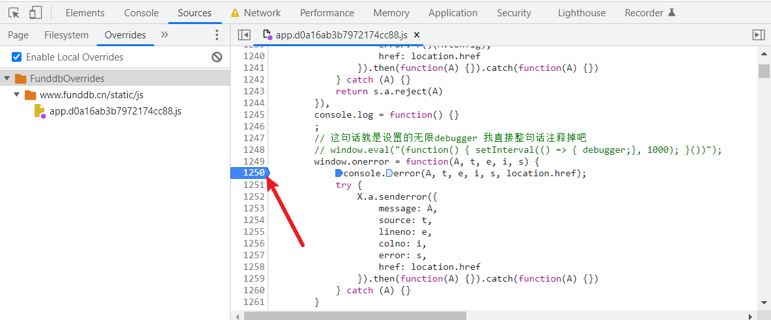The image size is (771, 320).
Task: Switch to the Page navigator pane
Action: tap(18, 35)
